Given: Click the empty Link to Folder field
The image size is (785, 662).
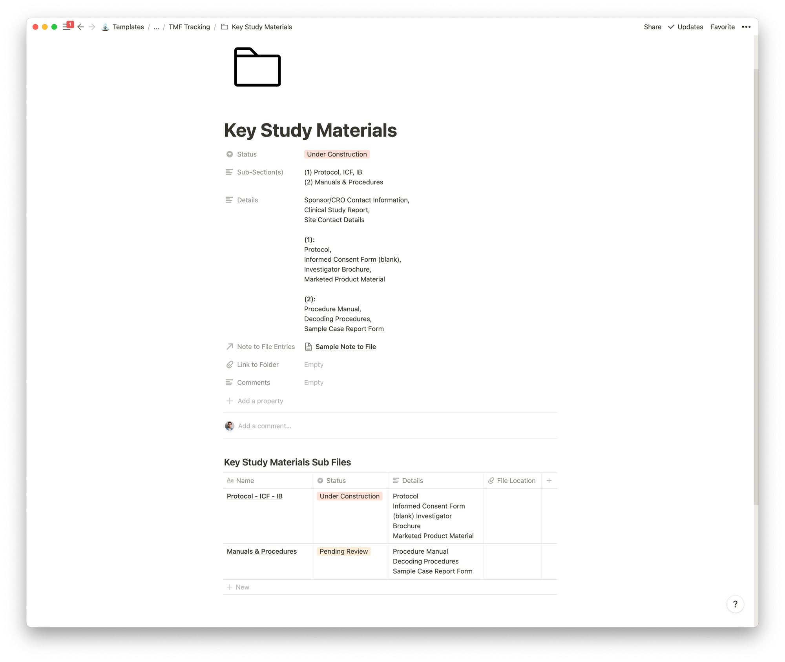Looking at the screenshot, I should point(314,365).
